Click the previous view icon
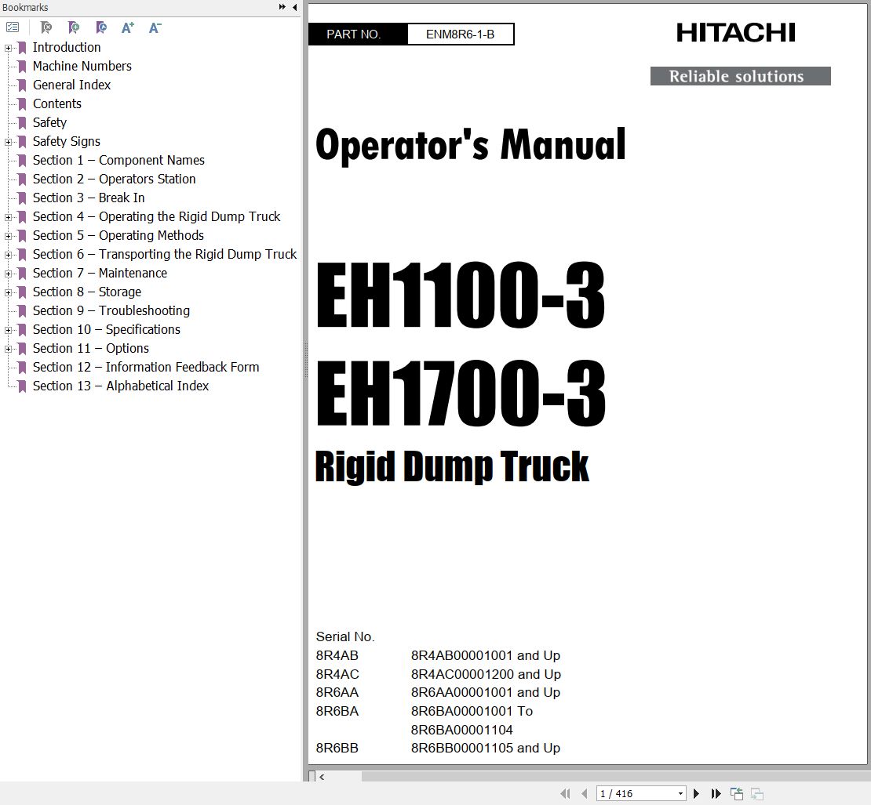Screen dimensions: 871x805 pos(737,793)
